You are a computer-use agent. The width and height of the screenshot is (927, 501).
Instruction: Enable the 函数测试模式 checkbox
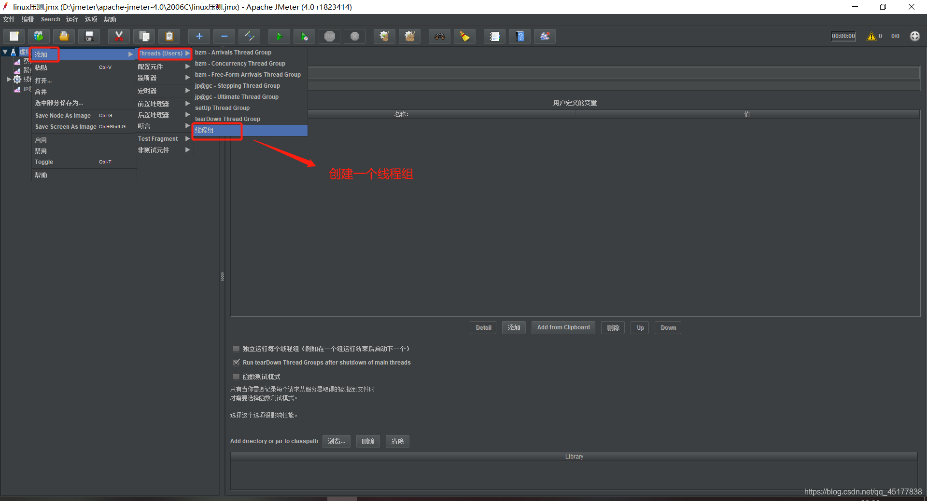pyautogui.click(x=236, y=376)
